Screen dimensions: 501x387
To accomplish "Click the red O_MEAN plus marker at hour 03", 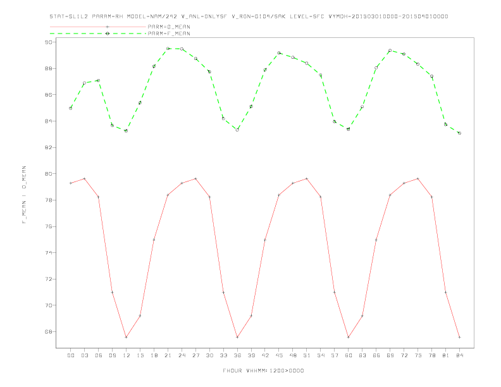I will pos(84,179).
